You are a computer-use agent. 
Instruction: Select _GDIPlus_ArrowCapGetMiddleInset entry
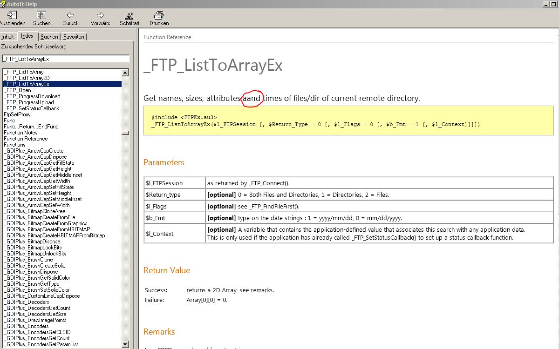[43, 175]
